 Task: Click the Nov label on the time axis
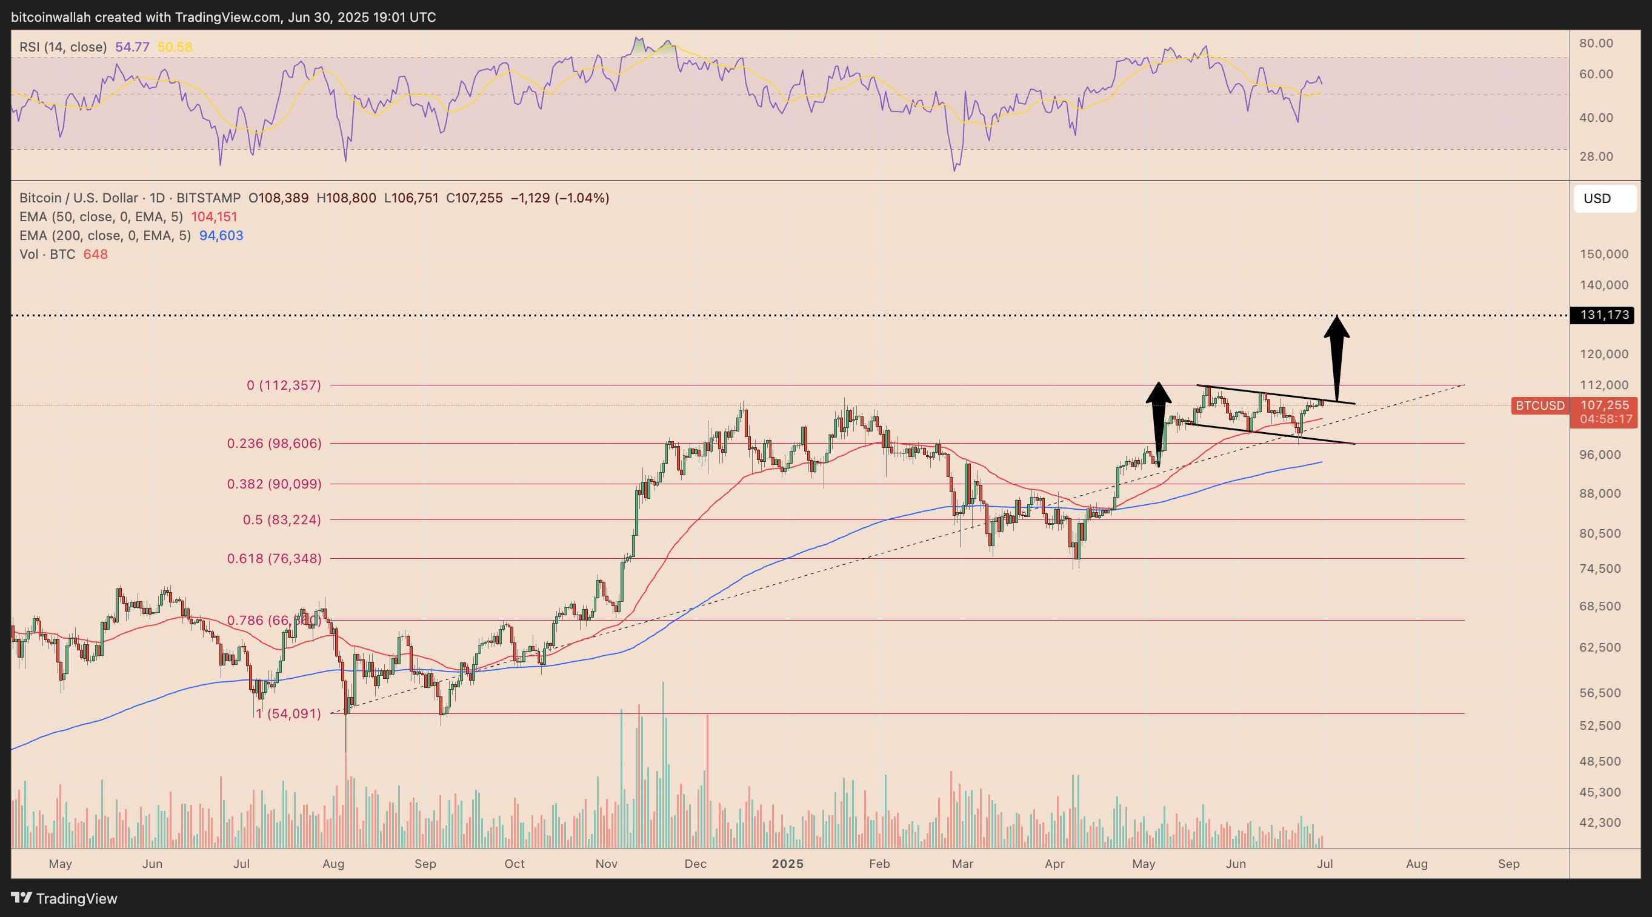(x=606, y=864)
